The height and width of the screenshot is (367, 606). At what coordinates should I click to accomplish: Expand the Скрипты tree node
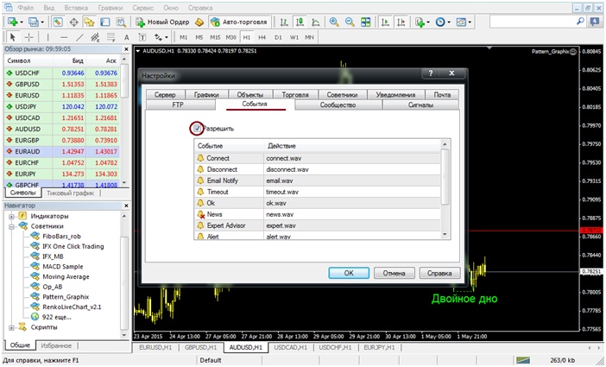[12, 327]
